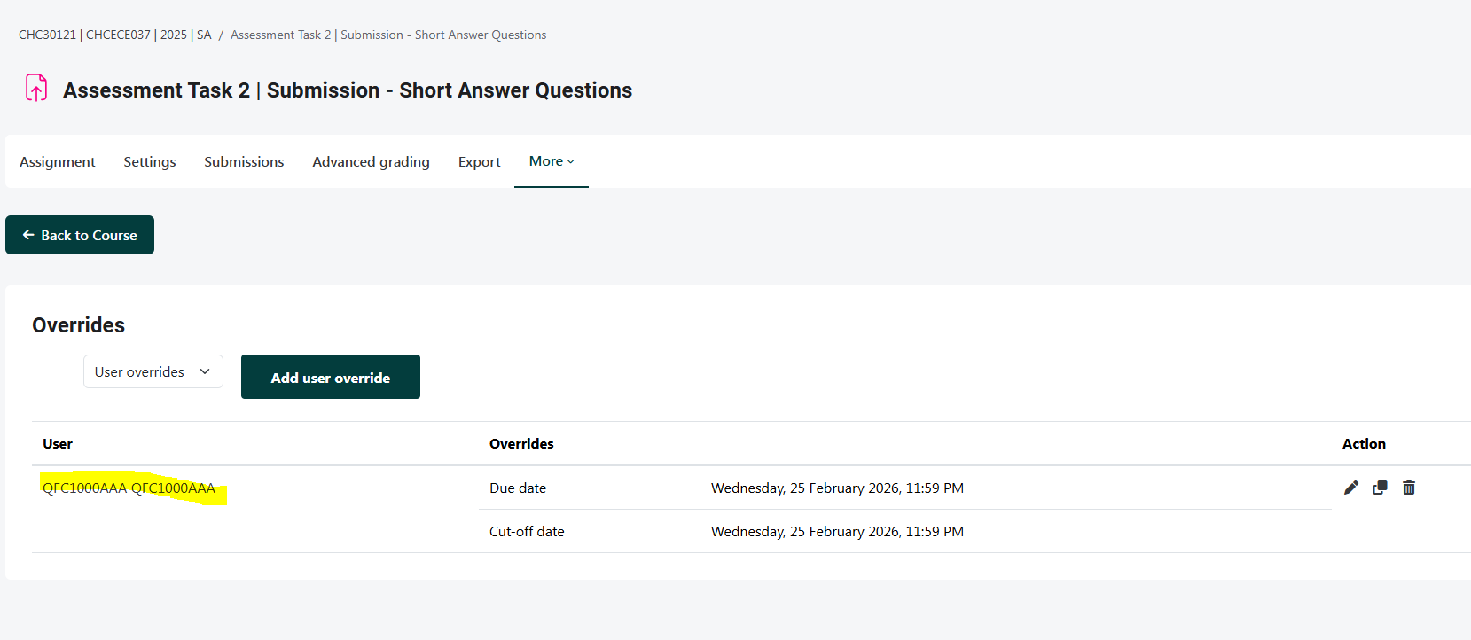The height and width of the screenshot is (640, 1471).
Task: Click the Assessment Task 2 page heading
Action: [x=347, y=90]
